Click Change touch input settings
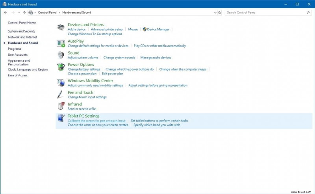The image size is (315, 194). coord(87,97)
